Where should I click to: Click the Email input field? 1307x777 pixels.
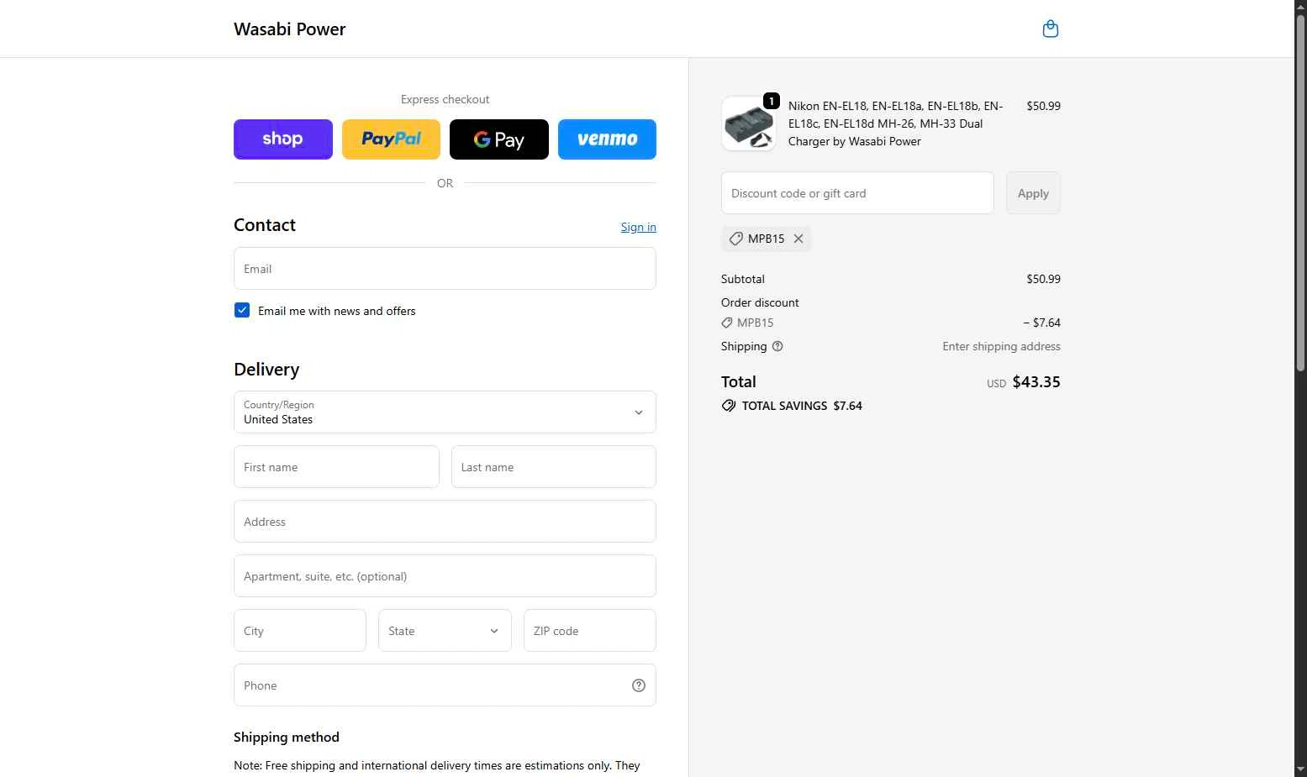tap(445, 269)
